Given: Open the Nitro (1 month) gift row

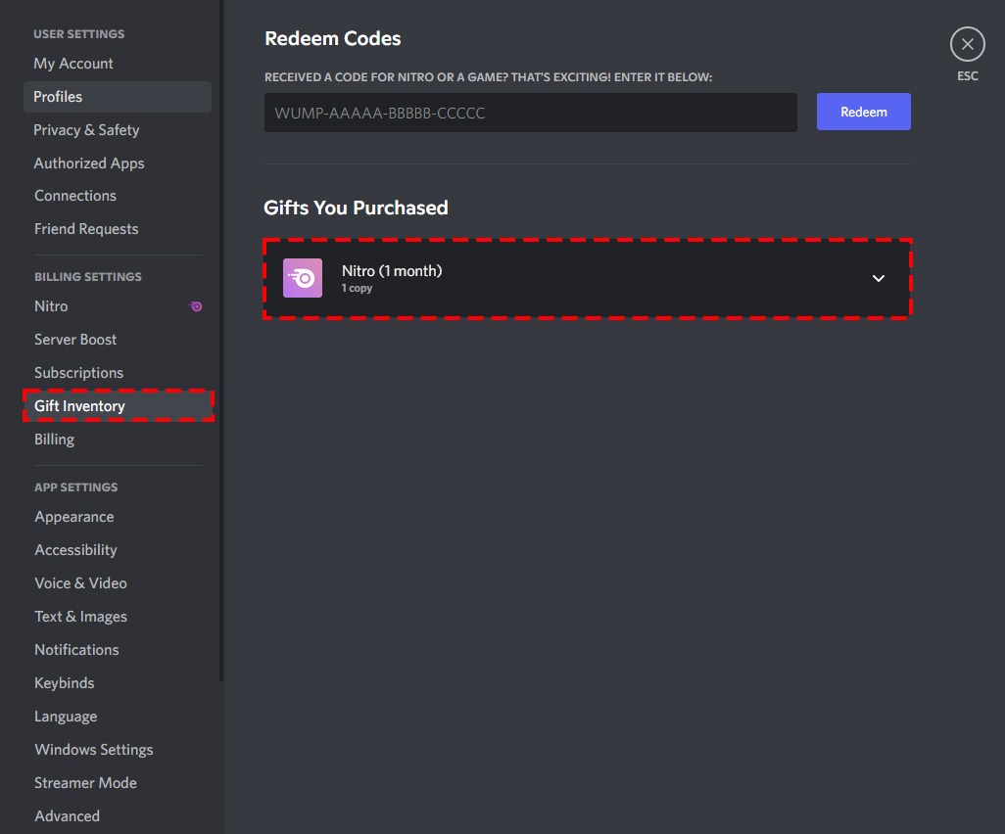Looking at the screenshot, I should pos(586,278).
